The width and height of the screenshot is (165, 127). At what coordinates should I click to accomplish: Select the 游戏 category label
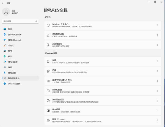click(10, 67)
